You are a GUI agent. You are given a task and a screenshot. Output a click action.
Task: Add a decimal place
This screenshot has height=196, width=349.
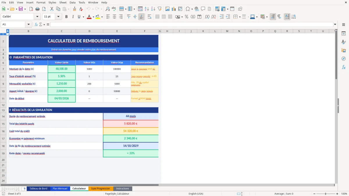[207, 17]
